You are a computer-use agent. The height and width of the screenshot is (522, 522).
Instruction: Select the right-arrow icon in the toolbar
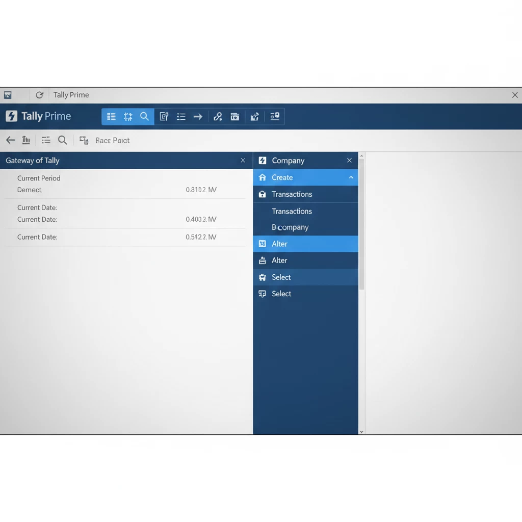coord(198,116)
